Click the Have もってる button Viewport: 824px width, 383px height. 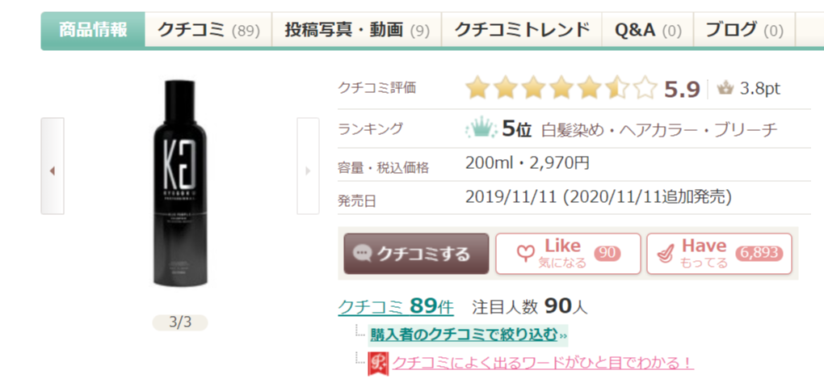[720, 254]
